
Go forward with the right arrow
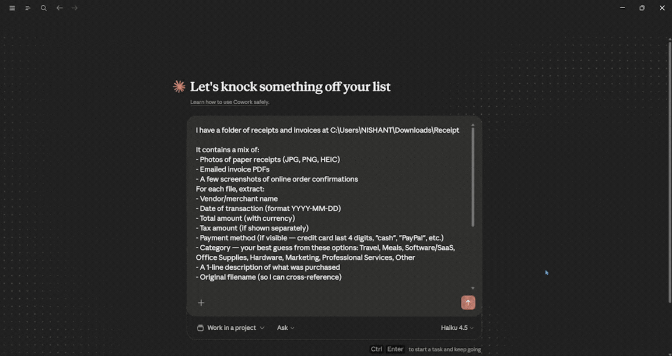[75, 8]
